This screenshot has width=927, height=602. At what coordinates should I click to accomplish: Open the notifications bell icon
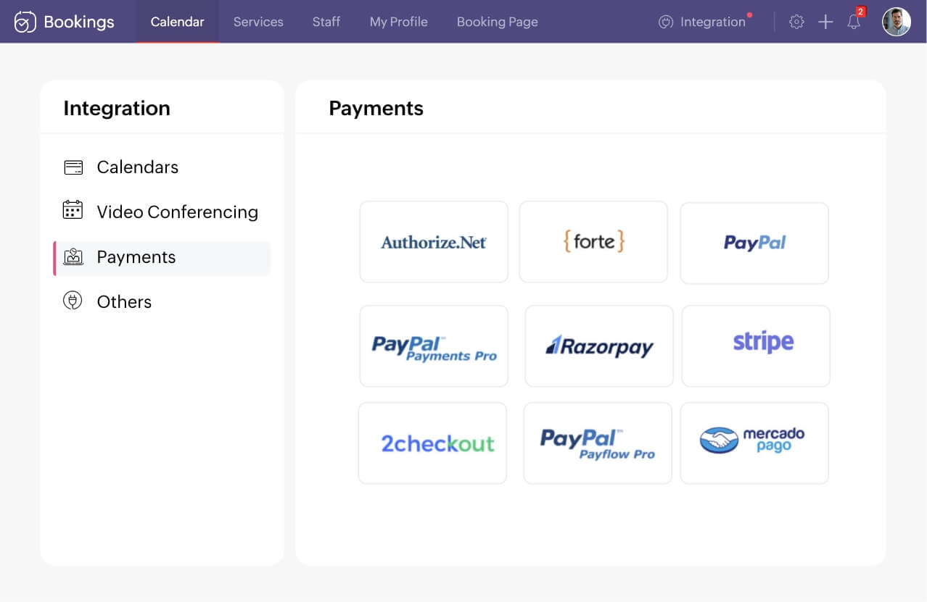pyautogui.click(x=854, y=22)
